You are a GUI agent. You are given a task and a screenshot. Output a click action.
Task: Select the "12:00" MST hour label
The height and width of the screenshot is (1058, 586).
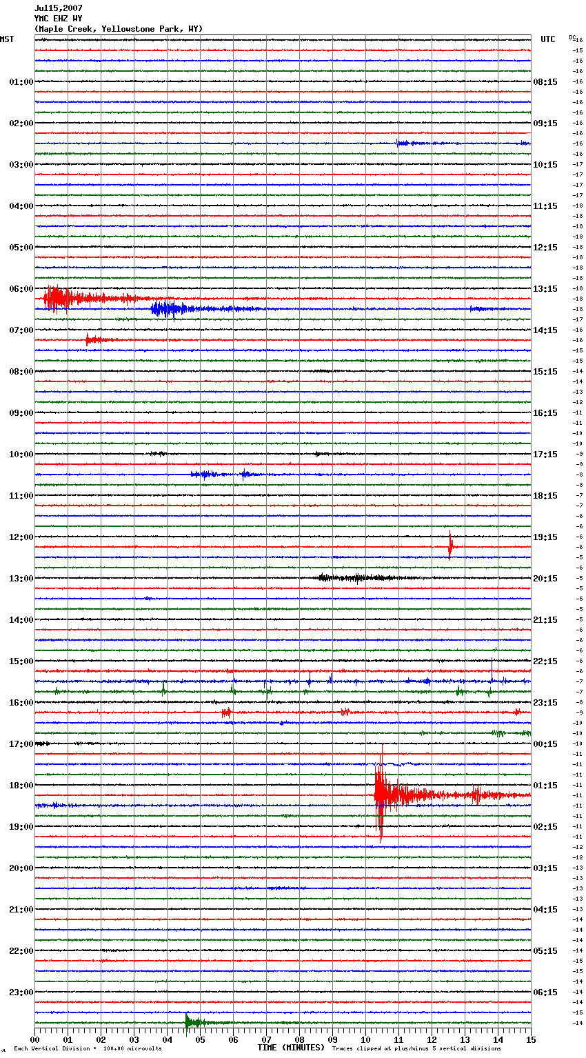click(x=21, y=537)
